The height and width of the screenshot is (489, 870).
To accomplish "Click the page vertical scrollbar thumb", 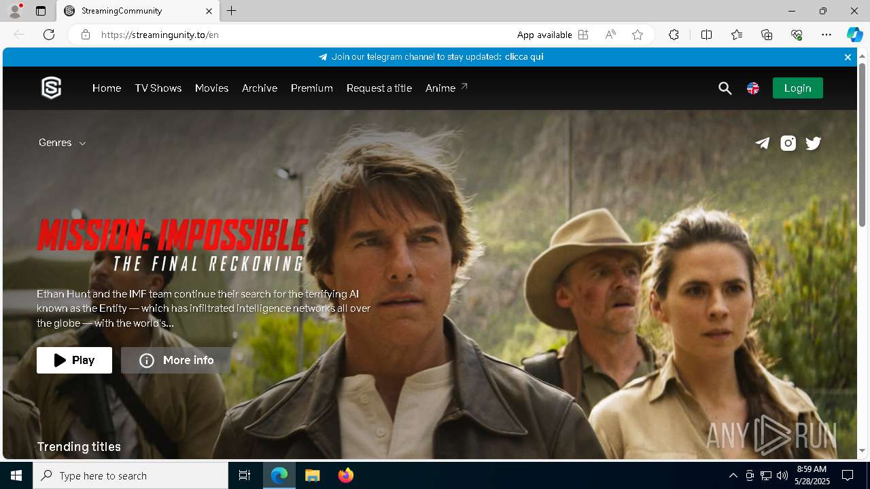I will coord(862,145).
